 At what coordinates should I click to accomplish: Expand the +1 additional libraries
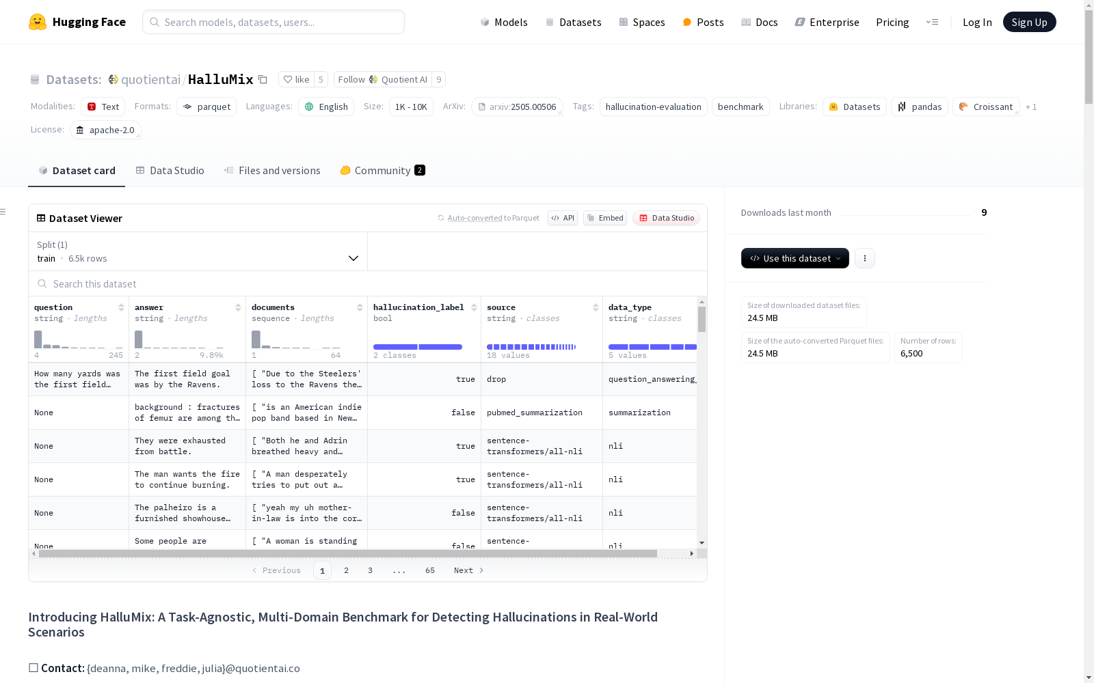(1031, 107)
